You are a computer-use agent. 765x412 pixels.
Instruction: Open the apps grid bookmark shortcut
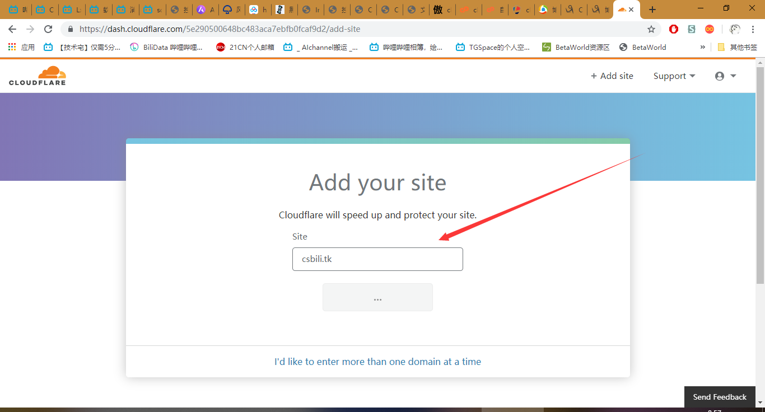point(21,48)
